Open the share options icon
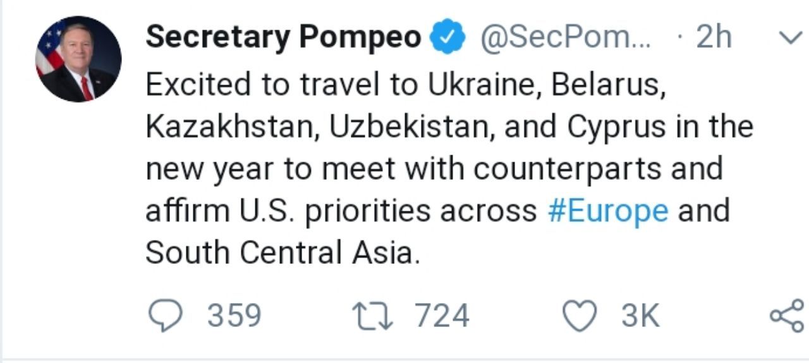 [x=788, y=316]
